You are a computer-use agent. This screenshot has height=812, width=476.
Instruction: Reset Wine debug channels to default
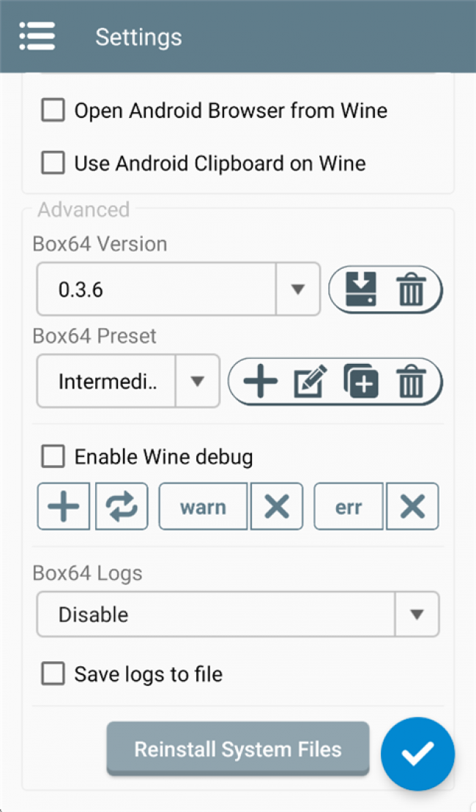coord(122,506)
